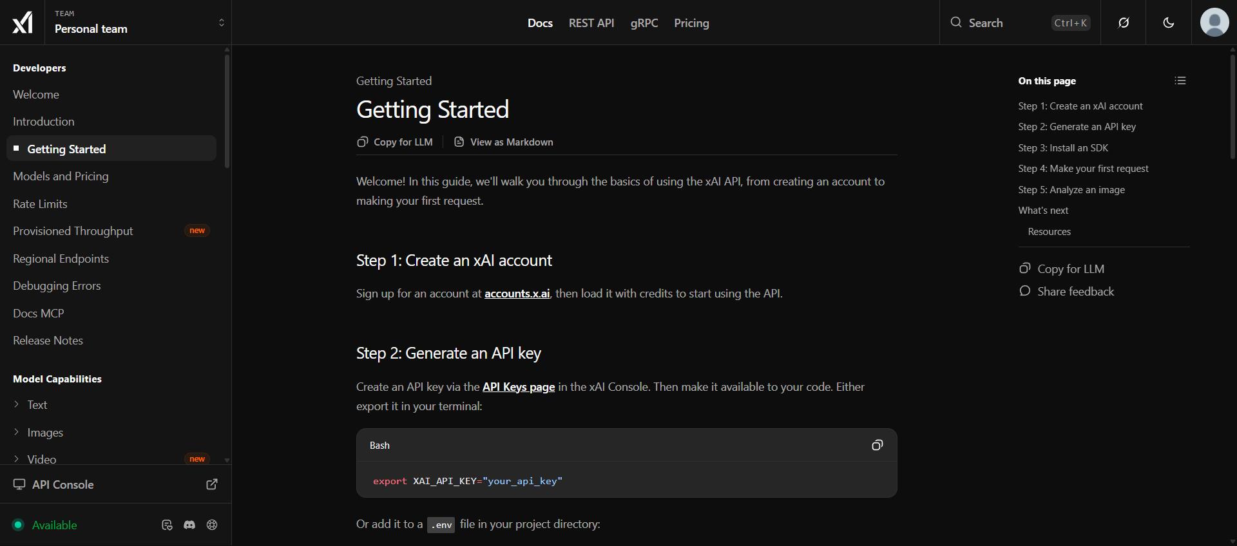1237x546 pixels.
Task: Click copy icon beside title Copy for LLM
Action: coord(362,142)
